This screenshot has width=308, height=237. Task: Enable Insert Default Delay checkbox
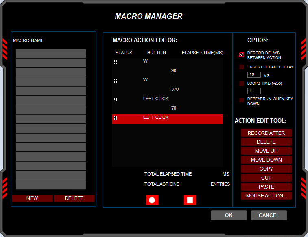point(242,67)
